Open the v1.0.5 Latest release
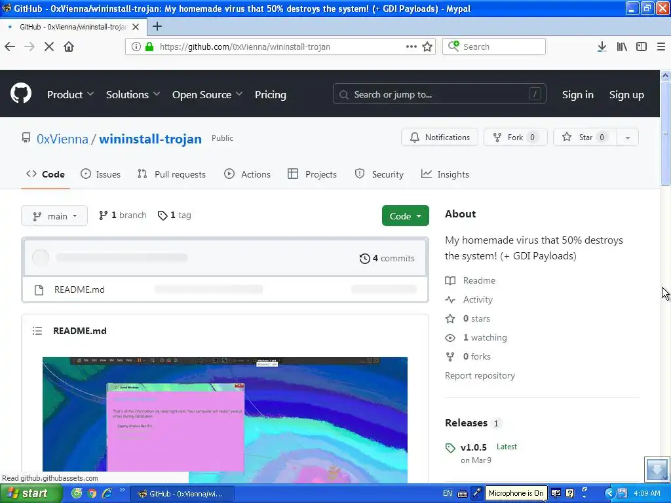The height and width of the screenshot is (503, 671). 489,447
